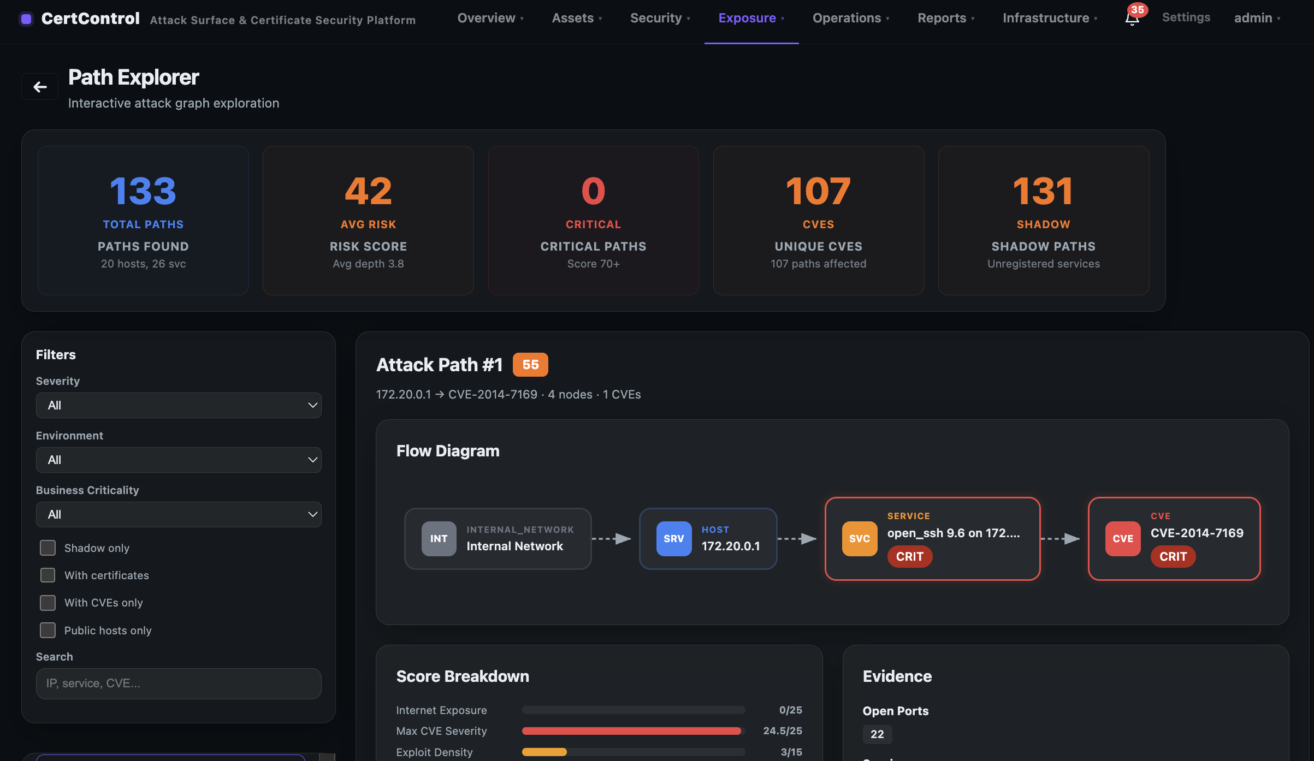Click the Max CVE Severity red bar
The image size is (1314, 761).
[x=631, y=731]
